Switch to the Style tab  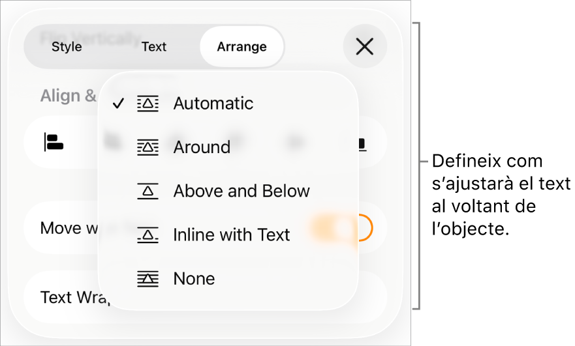pyautogui.click(x=67, y=47)
